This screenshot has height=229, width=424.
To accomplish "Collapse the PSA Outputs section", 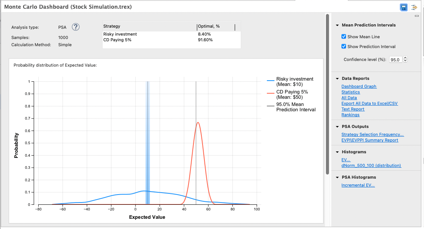I will pyautogui.click(x=337, y=126).
